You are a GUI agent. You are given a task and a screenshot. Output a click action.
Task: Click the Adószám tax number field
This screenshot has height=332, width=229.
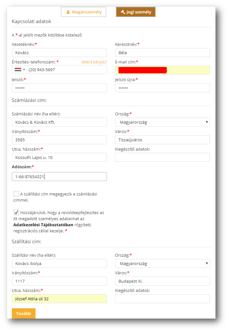(59, 177)
